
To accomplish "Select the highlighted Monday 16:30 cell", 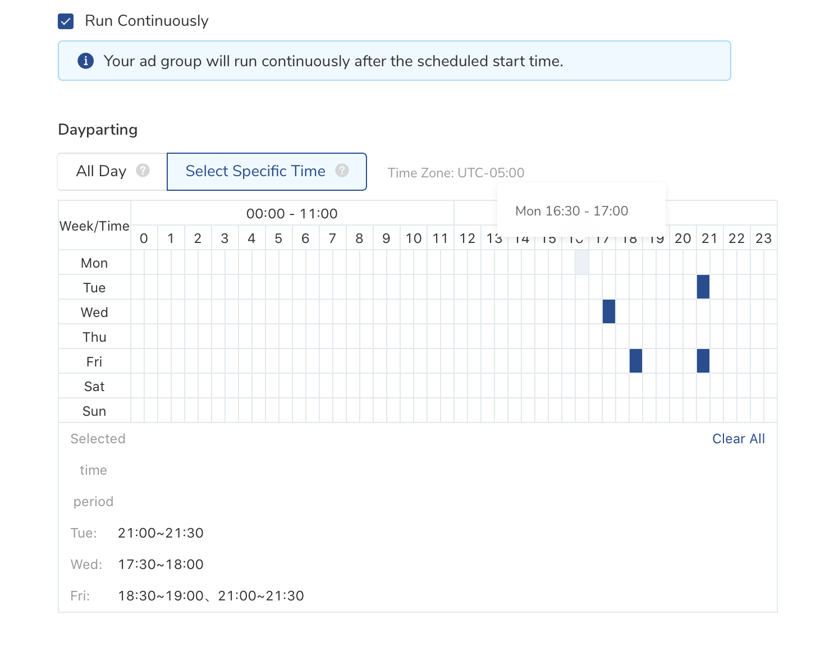I will [x=581, y=262].
